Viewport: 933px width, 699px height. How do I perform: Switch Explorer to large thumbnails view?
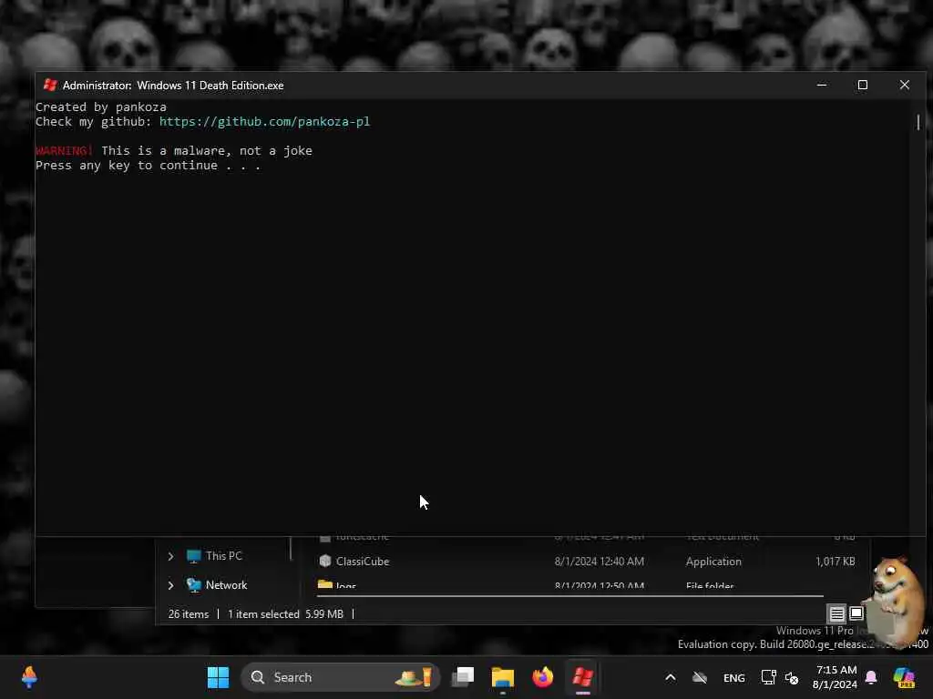click(856, 613)
